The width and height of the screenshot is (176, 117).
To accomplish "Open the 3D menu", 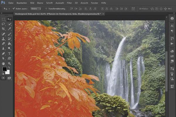I will pyautogui.click(x=76, y=3).
